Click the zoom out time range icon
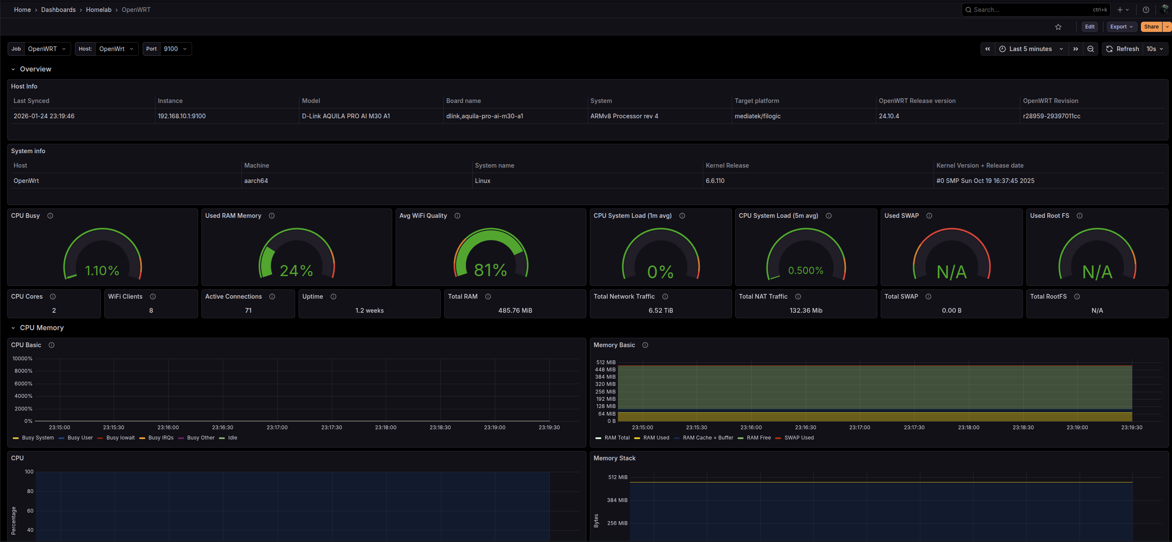Screen dimensions: 1172x542 1091,49
